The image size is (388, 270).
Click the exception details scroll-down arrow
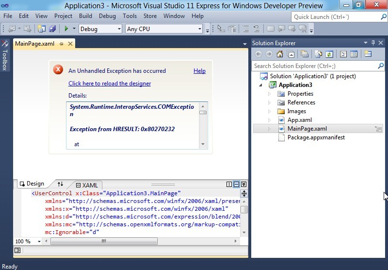point(203,144)
